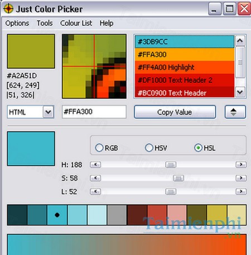Viewport: 251px width, 255px height.
Task: Click the up-down arrows button beside Copy Value
Action: [x=235, y=112]
